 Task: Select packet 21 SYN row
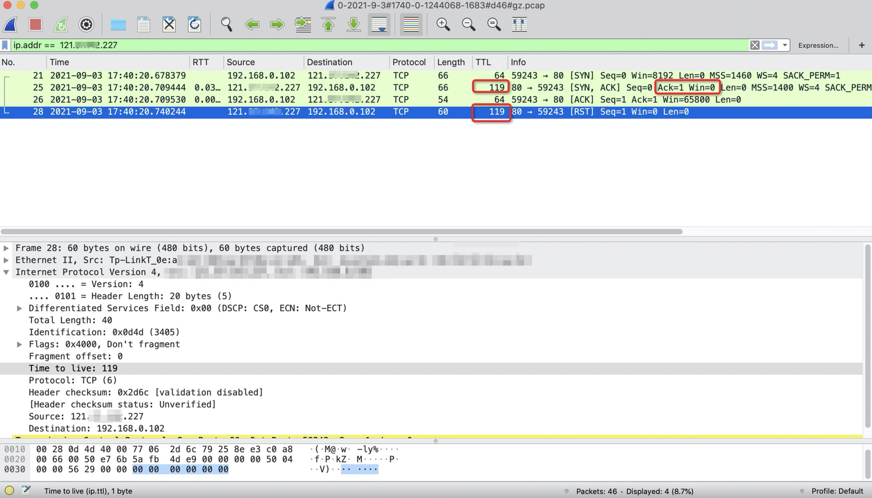pyautogui.click(x=436, y=76)
